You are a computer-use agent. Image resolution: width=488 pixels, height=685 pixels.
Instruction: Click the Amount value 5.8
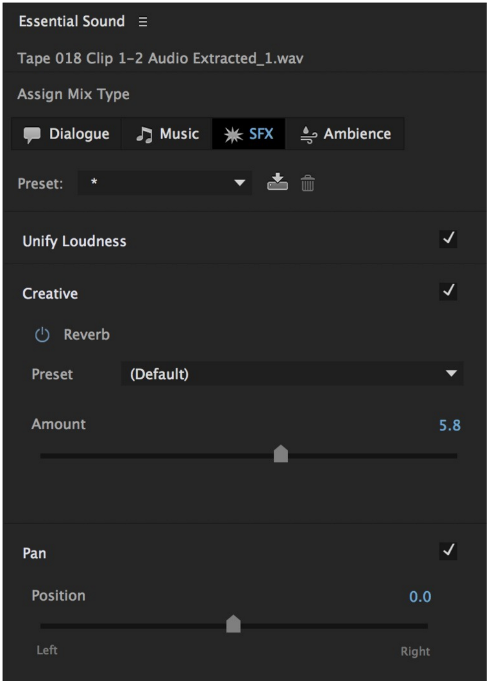click(x=450, y=427)
